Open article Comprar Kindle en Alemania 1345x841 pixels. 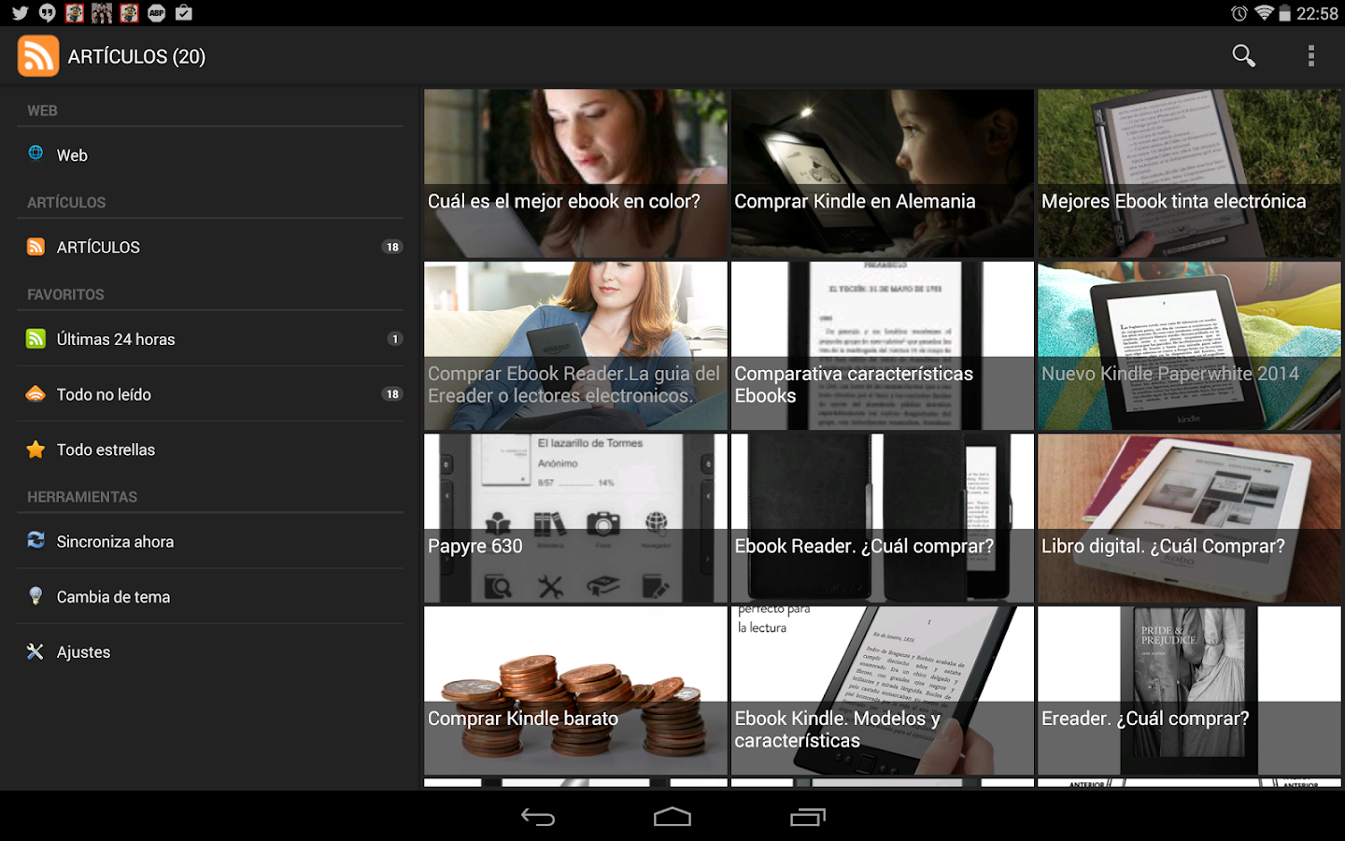pyautogui.click(x=883, y=173)
